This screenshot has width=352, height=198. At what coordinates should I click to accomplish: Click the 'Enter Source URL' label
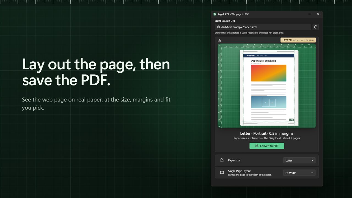point(225,21)
